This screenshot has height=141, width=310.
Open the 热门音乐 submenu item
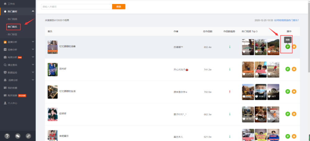coord(12,27)
